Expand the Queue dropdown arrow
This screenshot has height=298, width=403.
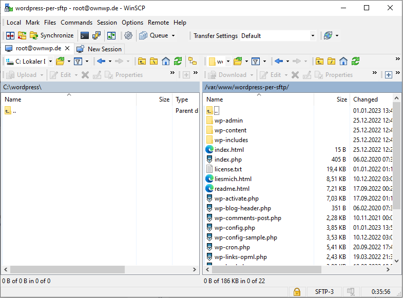click(173, 35)
